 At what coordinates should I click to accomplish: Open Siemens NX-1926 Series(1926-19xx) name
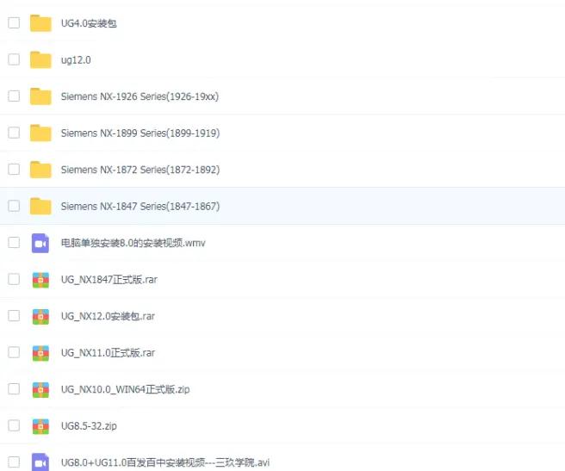pos(140,96)
